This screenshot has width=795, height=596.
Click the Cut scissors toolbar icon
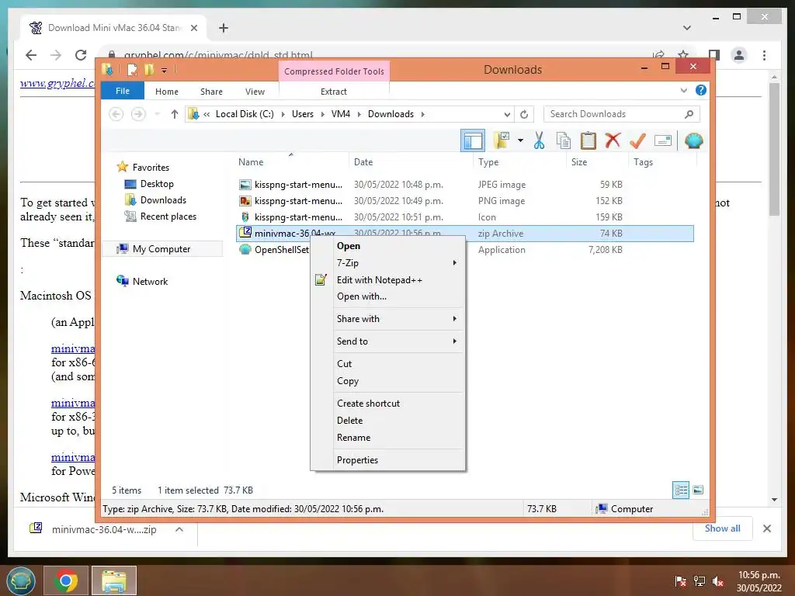coord(539,140)
